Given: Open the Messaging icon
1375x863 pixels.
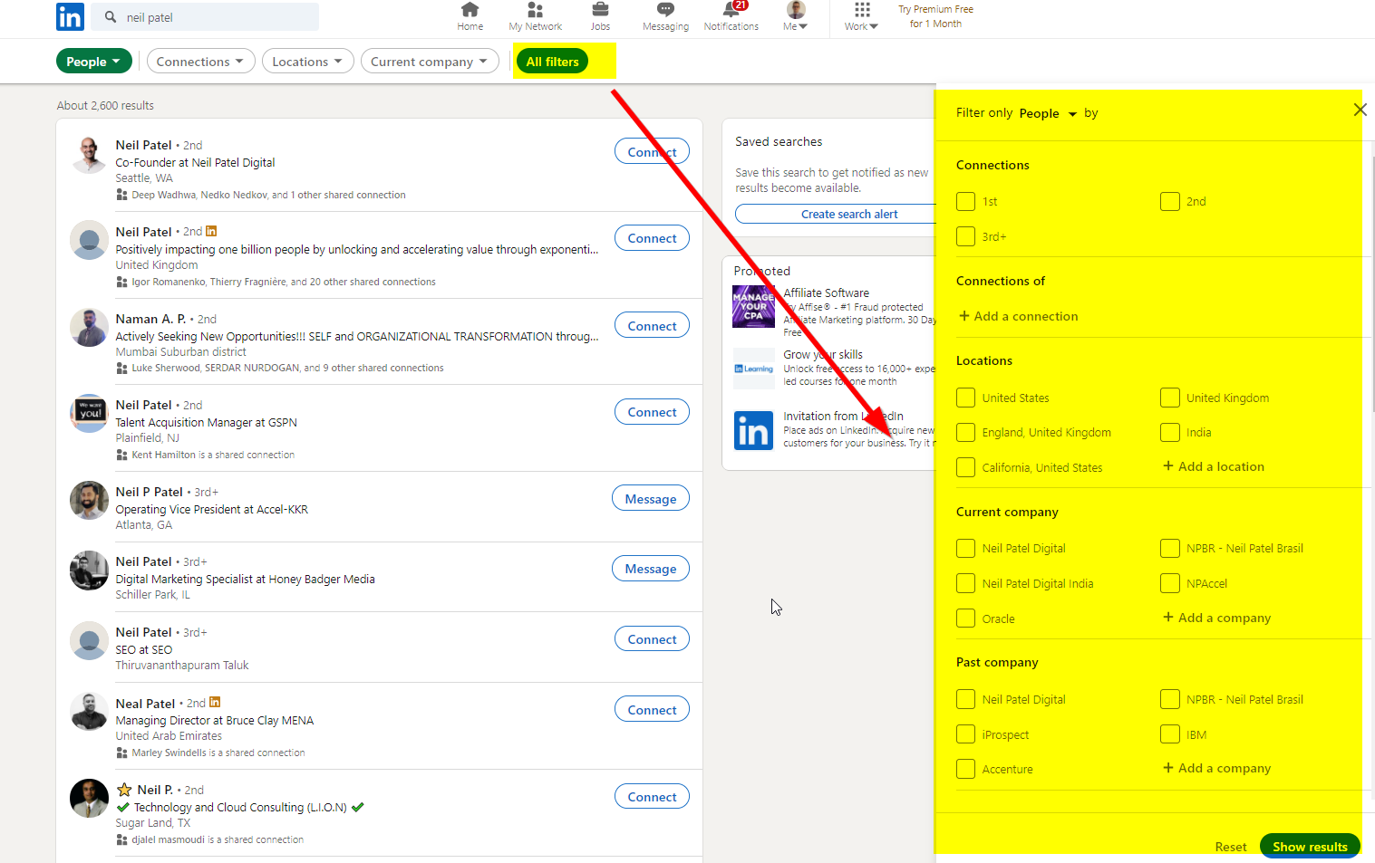Looking at the screenshot, I should click(665, 10).
